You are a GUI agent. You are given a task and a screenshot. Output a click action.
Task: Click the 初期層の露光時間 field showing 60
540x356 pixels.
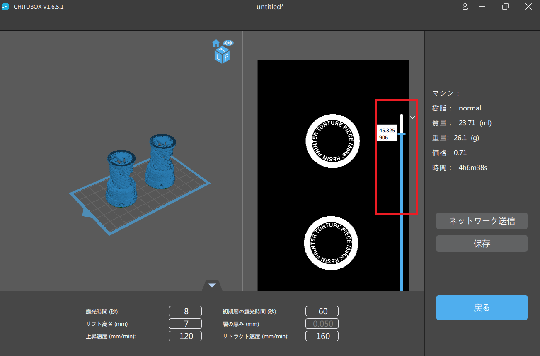coord(322,311)
